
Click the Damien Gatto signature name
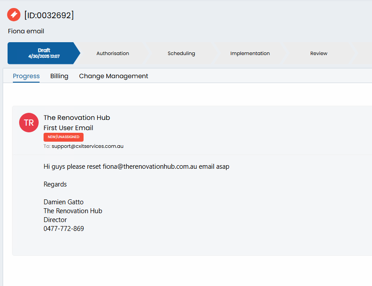64,202
